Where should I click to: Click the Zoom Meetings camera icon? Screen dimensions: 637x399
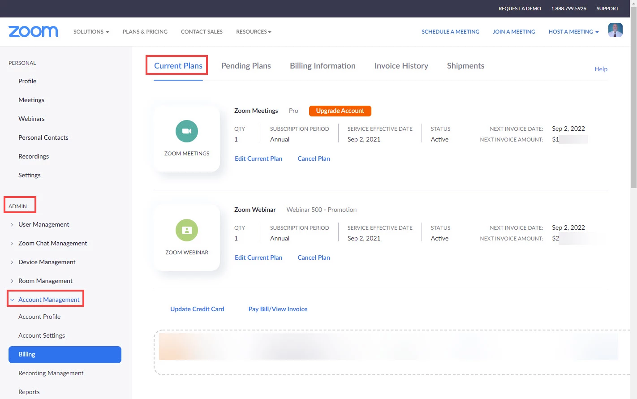pyautogui.click(x=187, y=131)
